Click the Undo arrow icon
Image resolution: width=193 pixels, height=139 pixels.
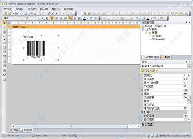[53, 14]
